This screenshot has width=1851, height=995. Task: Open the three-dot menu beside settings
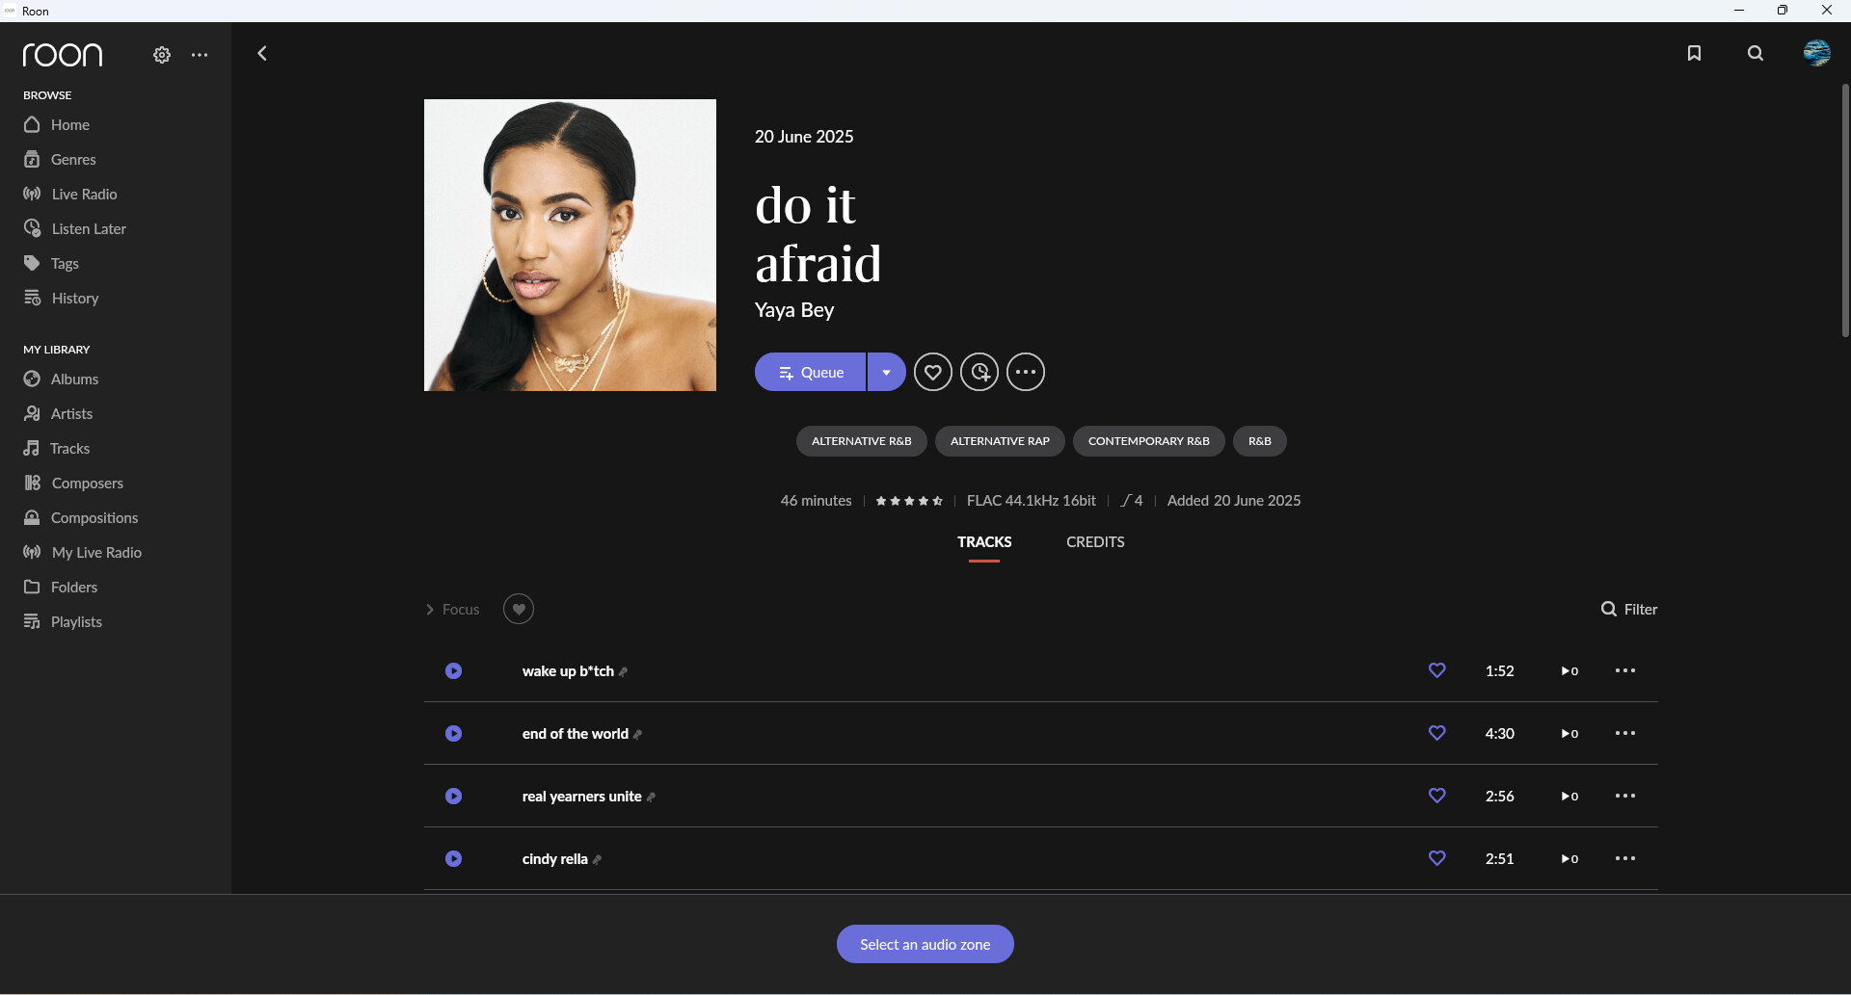(200, 55)
